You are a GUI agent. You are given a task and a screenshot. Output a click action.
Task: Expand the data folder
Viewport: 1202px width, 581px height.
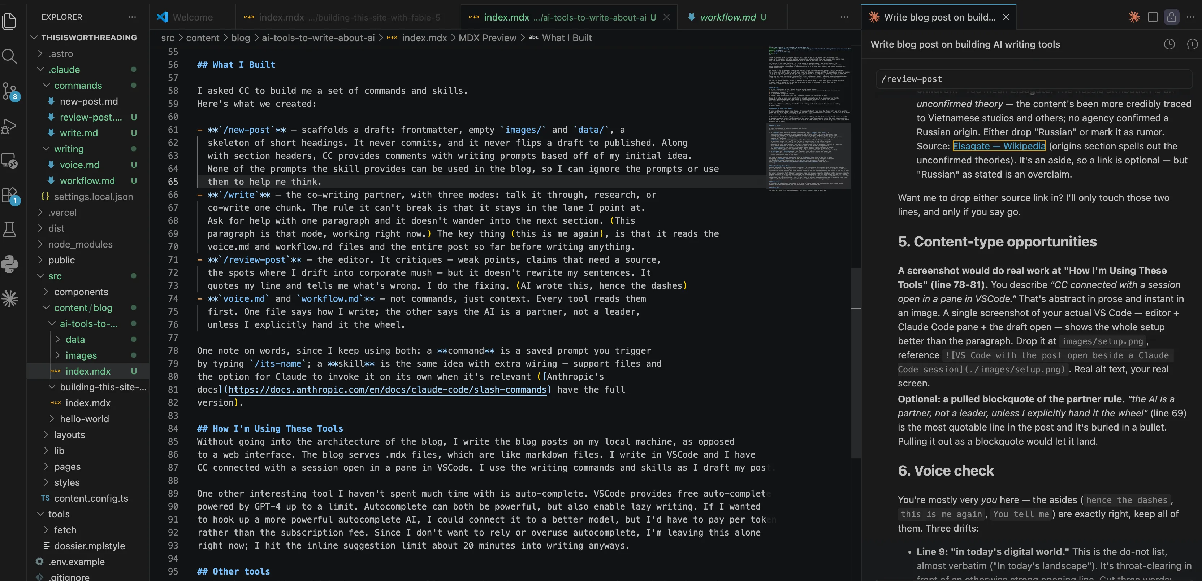[x=88, y=339]
